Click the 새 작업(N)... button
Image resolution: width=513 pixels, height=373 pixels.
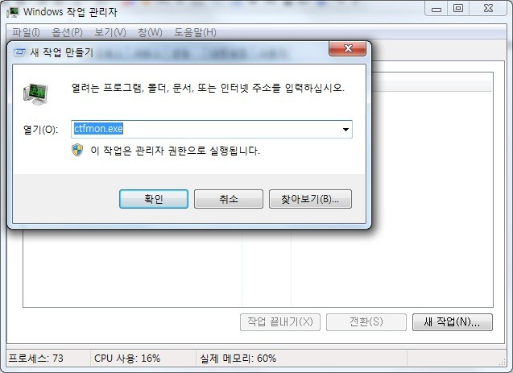(x=453, y=322)
